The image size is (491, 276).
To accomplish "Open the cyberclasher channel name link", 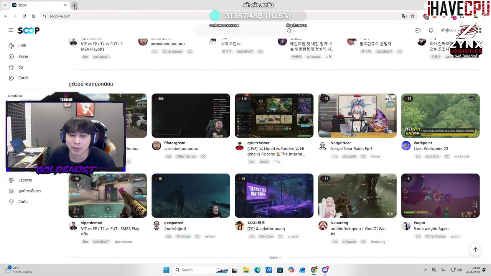I will [x=259, y=143].
